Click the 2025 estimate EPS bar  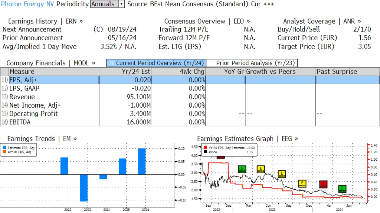tap(122, 167)
